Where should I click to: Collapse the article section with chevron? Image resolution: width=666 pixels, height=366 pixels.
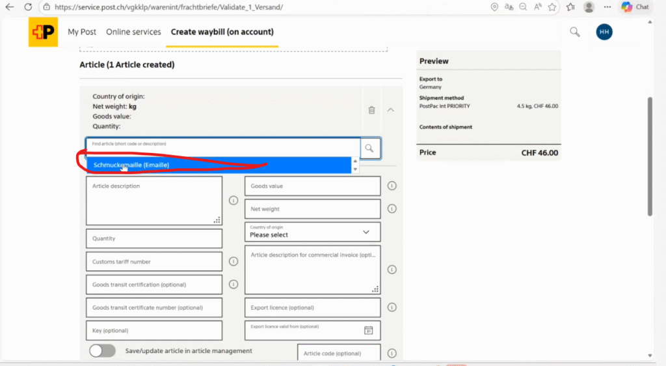pyautogui.click(x=390, y=110)
